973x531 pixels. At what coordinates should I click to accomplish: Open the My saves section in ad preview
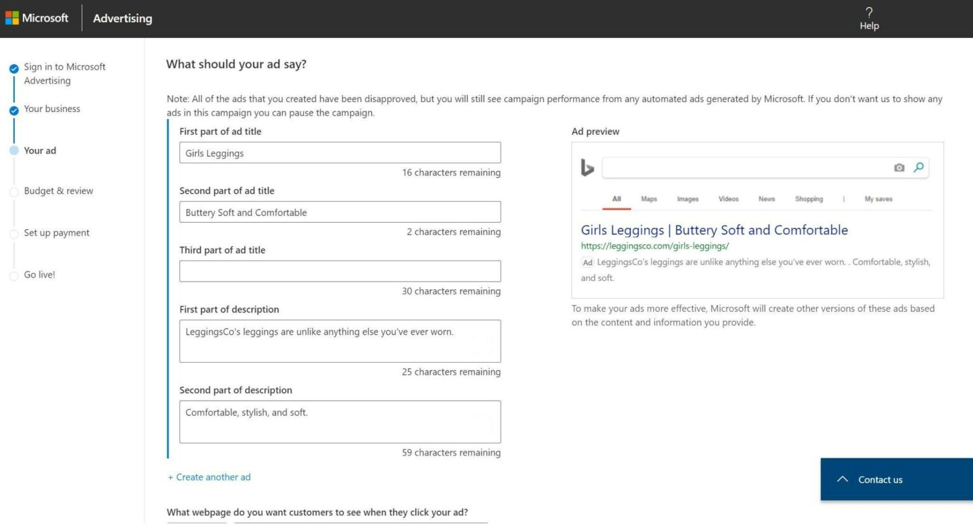(878, 199)
